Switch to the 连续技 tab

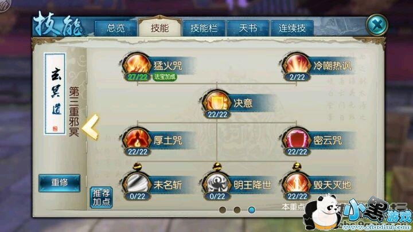tap(292, 28)
